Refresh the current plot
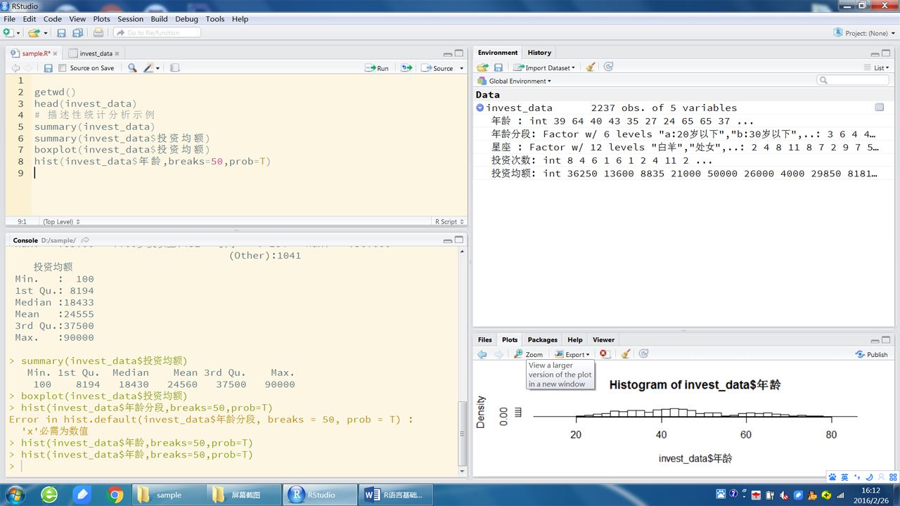The image size is (900, 506). tap(643, 353)
